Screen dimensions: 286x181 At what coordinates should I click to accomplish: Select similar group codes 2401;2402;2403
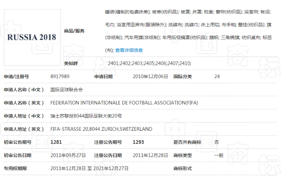coord(149,63)
